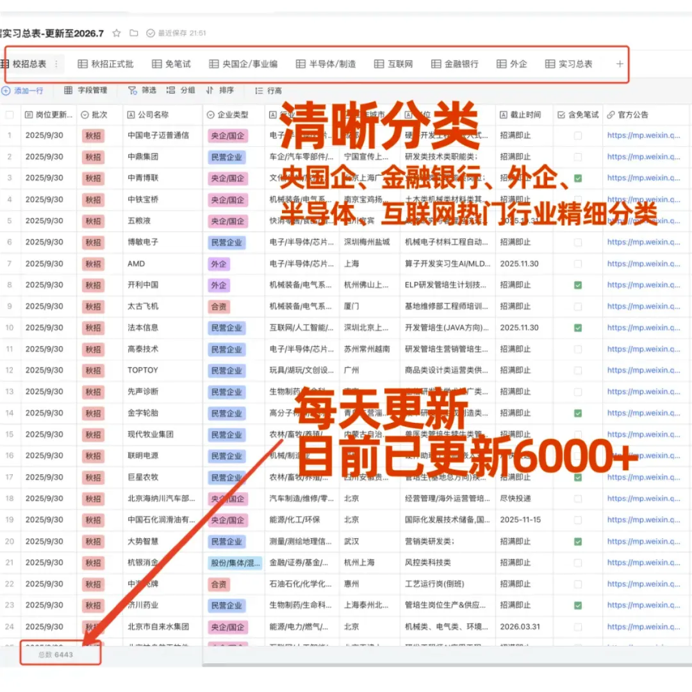692x692 pixels.
Task: Open the 岗位更新 column header
Action: 49,115
